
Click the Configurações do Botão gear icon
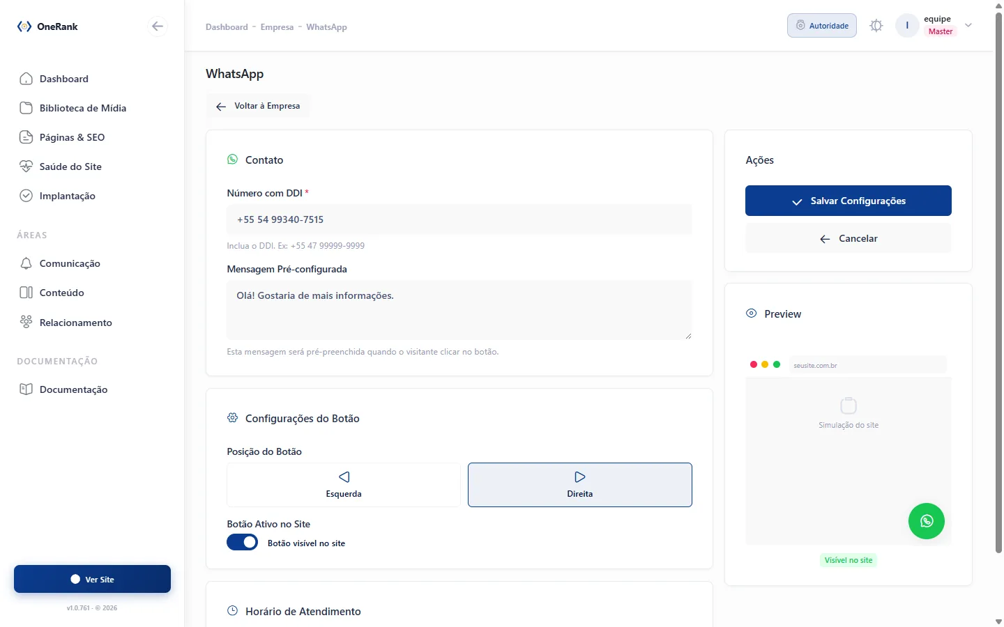[x=233, y=418]
